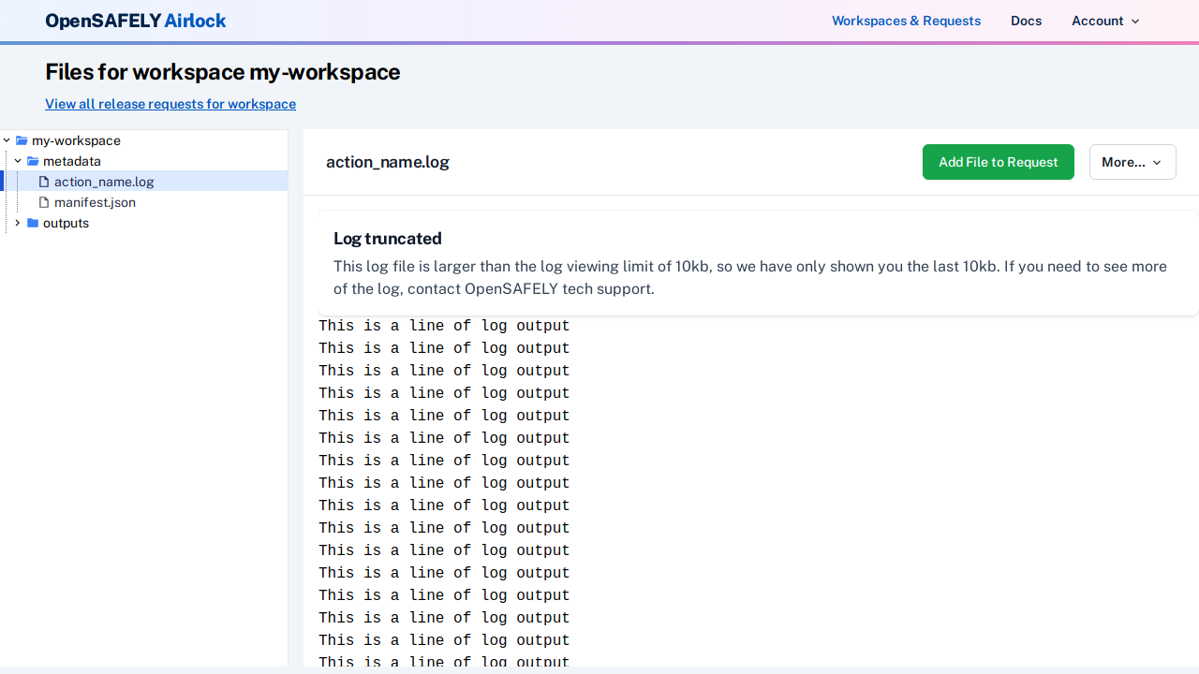
Task: Open the Docs page
Action: (x=1026, y=21)
